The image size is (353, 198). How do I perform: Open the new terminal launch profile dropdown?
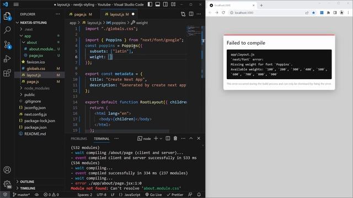(161, 139)
